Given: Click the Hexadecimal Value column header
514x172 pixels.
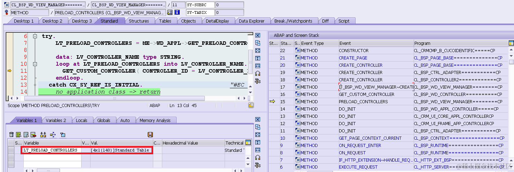Looking at the screenshot, I should coord(193,143).
